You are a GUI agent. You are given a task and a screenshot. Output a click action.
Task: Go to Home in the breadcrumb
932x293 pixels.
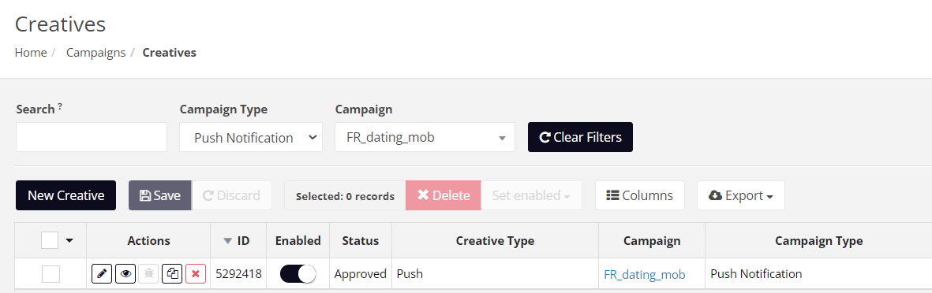tap(31, 52)
